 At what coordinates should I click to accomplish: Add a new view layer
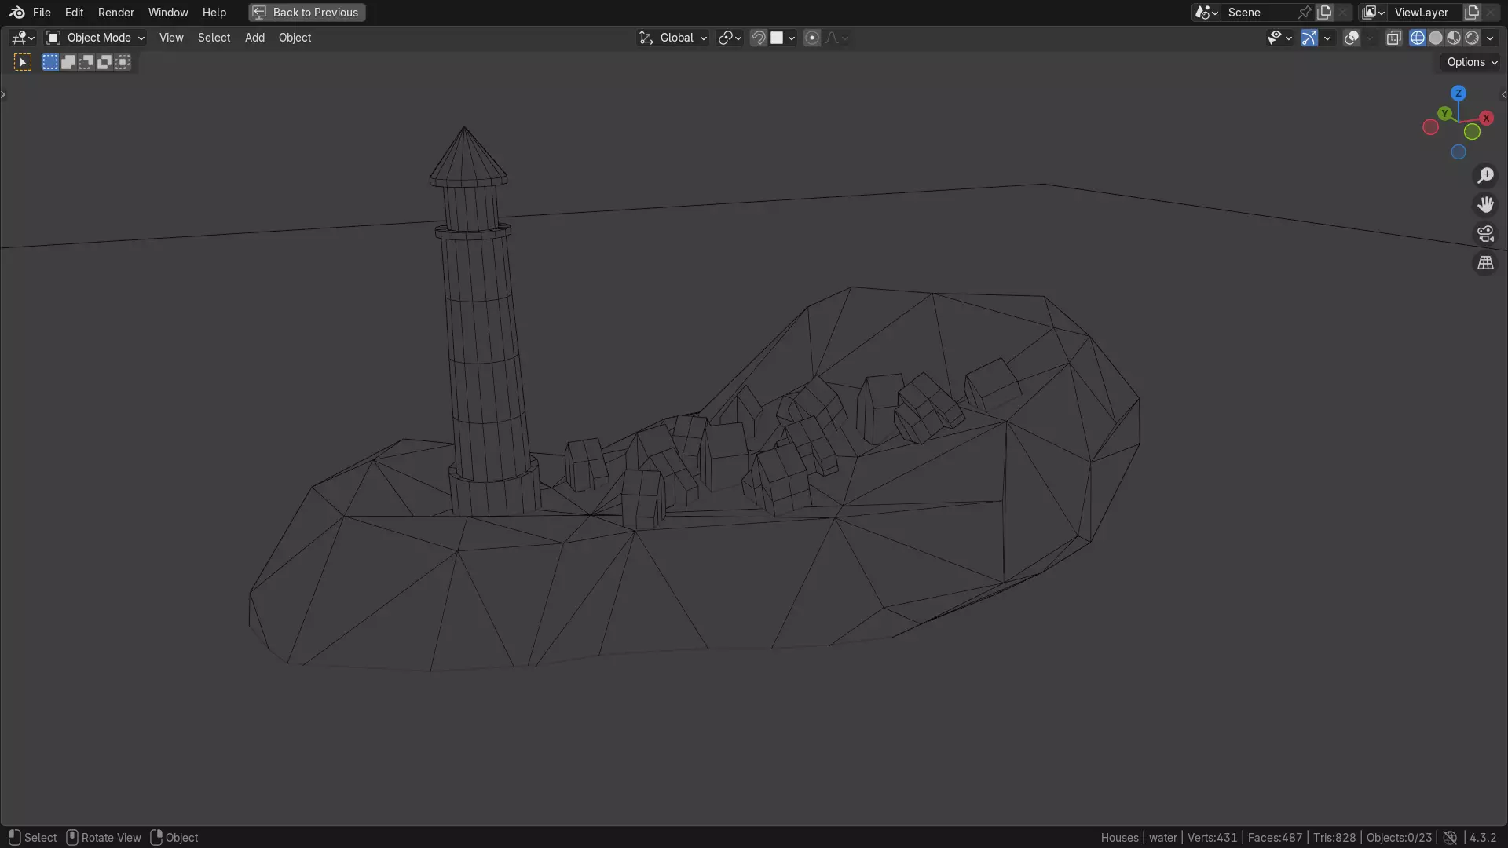(x=1472, y=13)
